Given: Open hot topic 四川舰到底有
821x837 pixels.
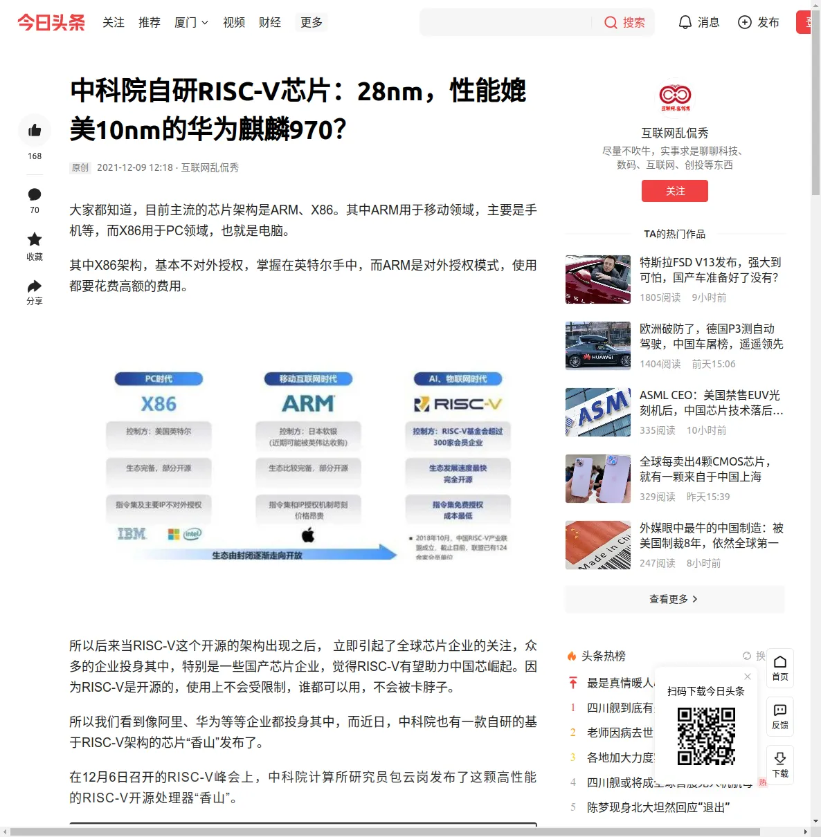Looking at the screenshot, I should pos(620,708).
